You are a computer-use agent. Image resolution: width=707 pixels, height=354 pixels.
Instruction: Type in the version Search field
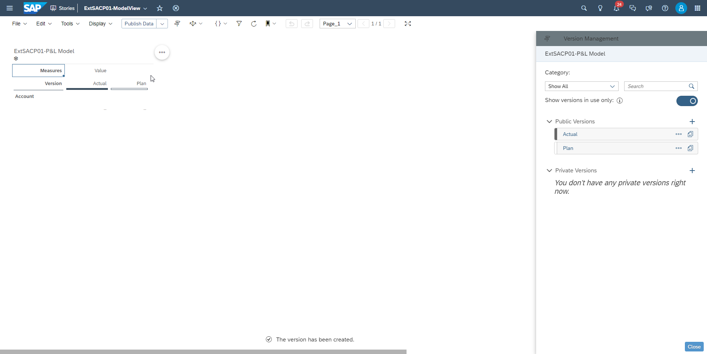[x=657, y=86]
